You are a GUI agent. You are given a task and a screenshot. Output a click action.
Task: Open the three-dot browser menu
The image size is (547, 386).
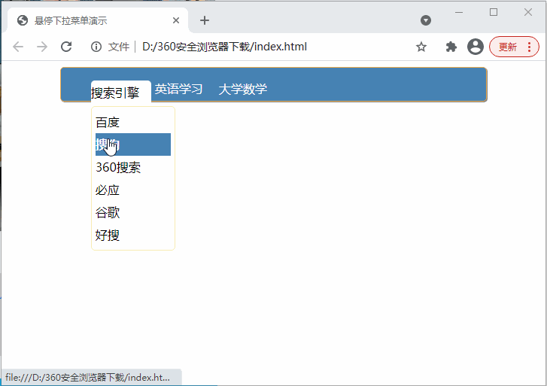point(529,47)
